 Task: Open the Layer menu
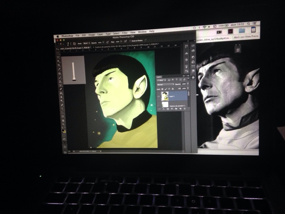(x=100, y=34)
